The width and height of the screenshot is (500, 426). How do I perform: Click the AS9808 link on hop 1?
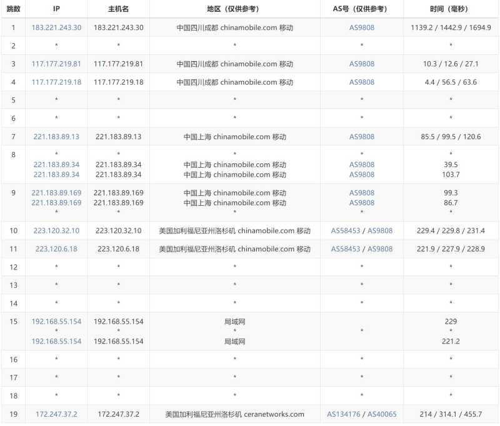pyautogui.click(x=361, y=27)
